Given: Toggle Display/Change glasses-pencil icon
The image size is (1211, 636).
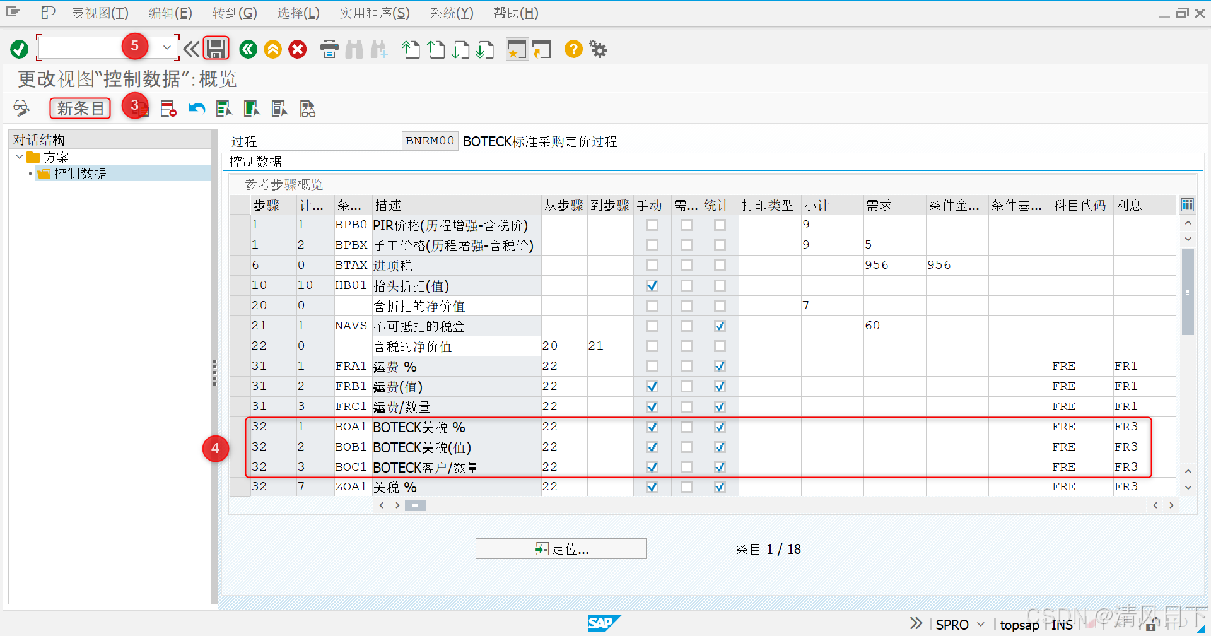Looking at the screenshot, I should 21,109.
